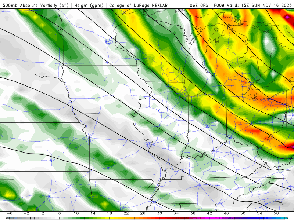
Task: Click the 'College of DuPage NEXLAB' credit
Action: (x=138, y=5)
